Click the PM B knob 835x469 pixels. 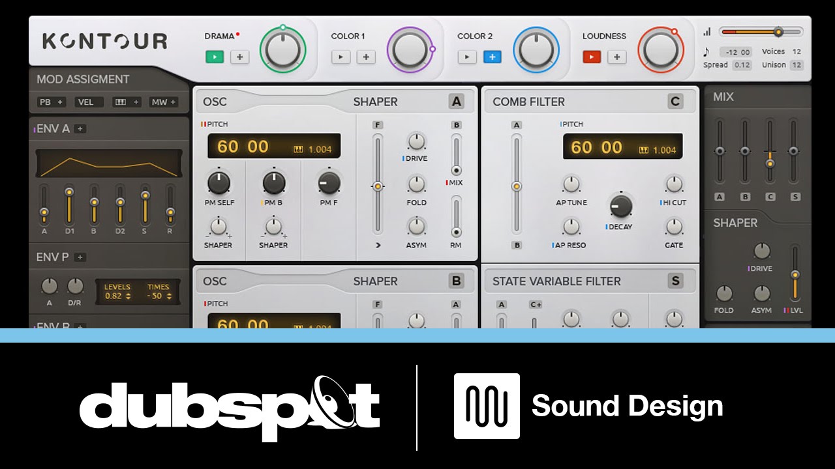tap(274, 183)
